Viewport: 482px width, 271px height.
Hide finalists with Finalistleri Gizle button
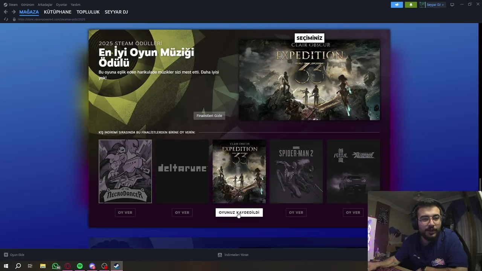[209, 116]
